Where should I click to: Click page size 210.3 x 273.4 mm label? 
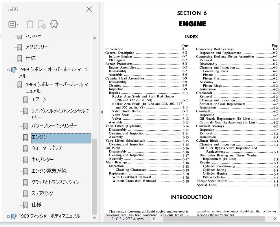coord(128,219)
